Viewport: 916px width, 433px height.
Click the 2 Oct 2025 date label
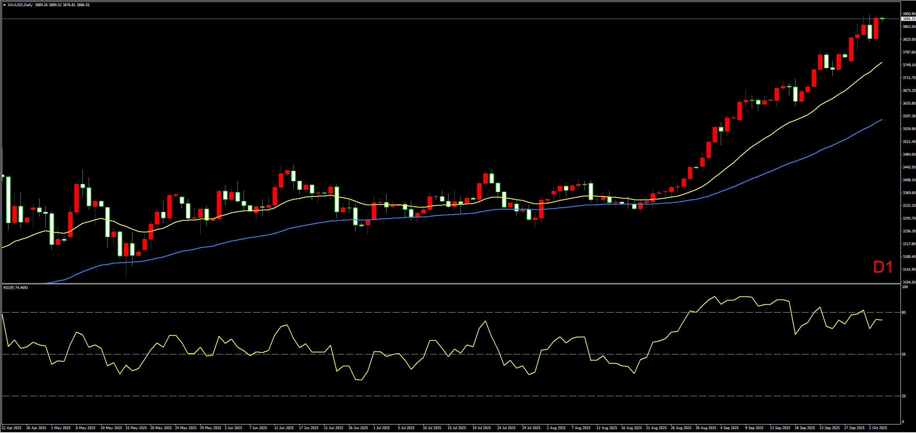pyautogui.click(x=878, y=428)
